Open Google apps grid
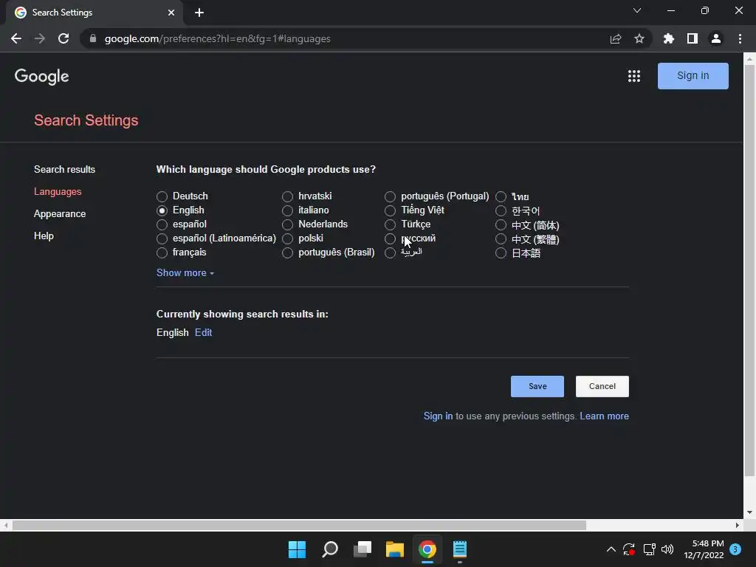The width and height of the screenshot is (756, 567). click(x=634, y=76)
